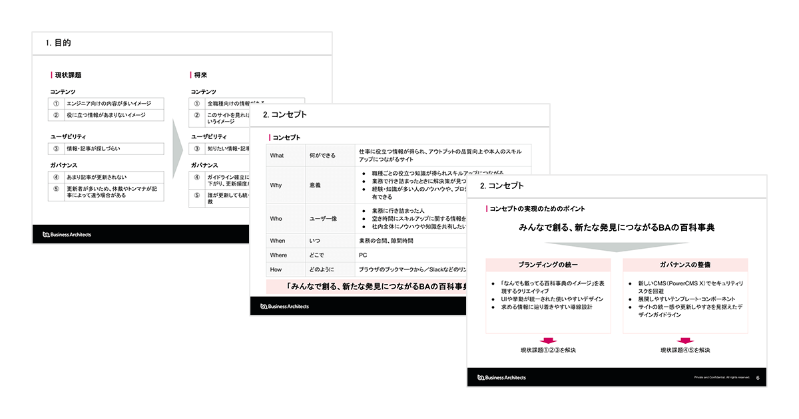
Task: Select the pink downward arrow under ガバナンスの整備
Action: [685, 341]
